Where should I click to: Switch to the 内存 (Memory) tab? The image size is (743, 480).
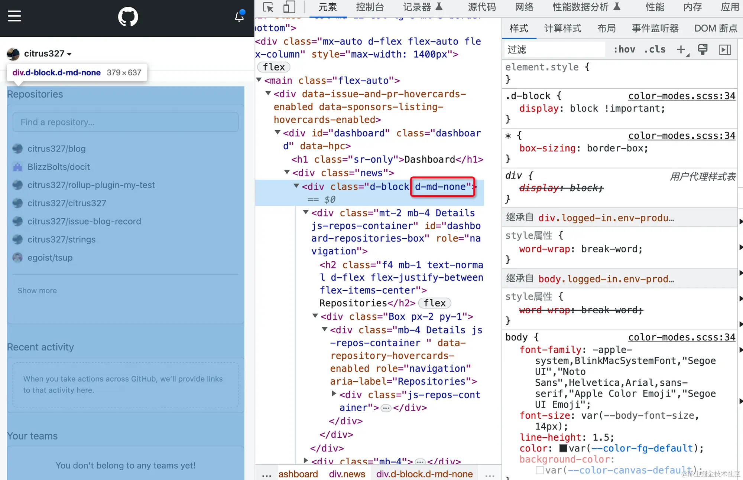coord(693,7)
